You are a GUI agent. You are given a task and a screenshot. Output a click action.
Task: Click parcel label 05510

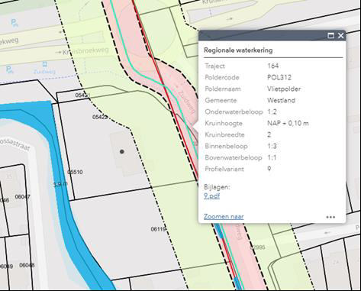[75, 172]
